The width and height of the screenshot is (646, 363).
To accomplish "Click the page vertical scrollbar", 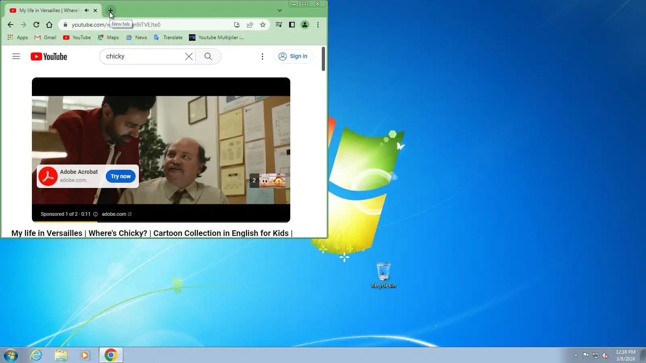I will tap(323, 59).
